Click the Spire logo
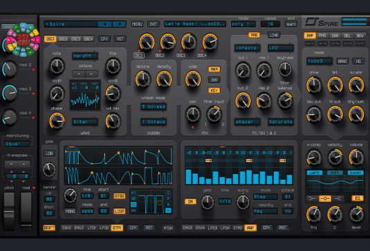The width and height of the screenshot is (370, 251). [x=322, y=22]
